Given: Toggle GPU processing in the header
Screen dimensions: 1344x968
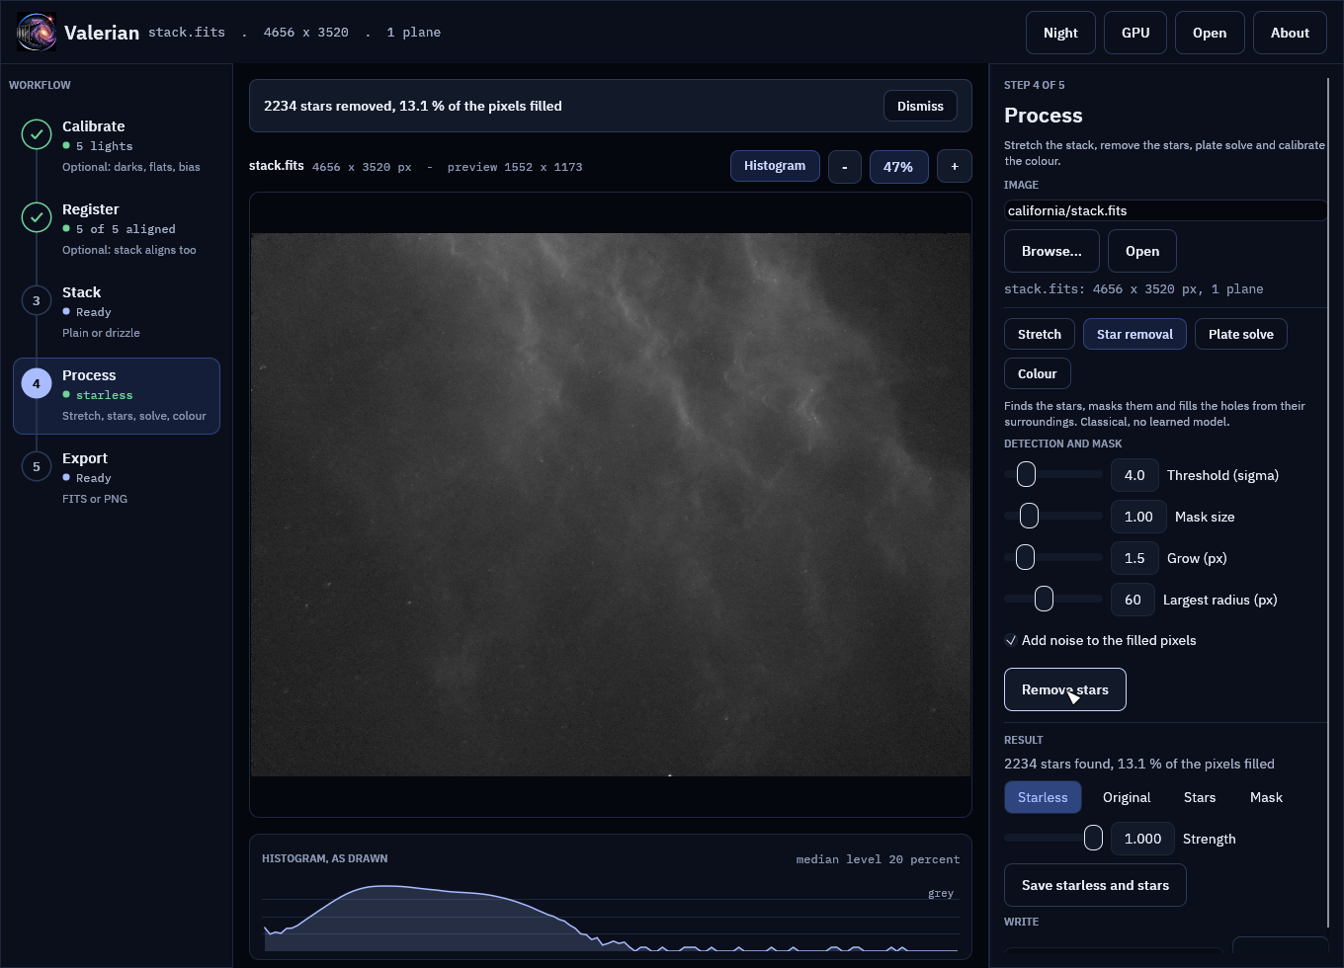Looking at the screenshot, I should (x=1135, y=33).
